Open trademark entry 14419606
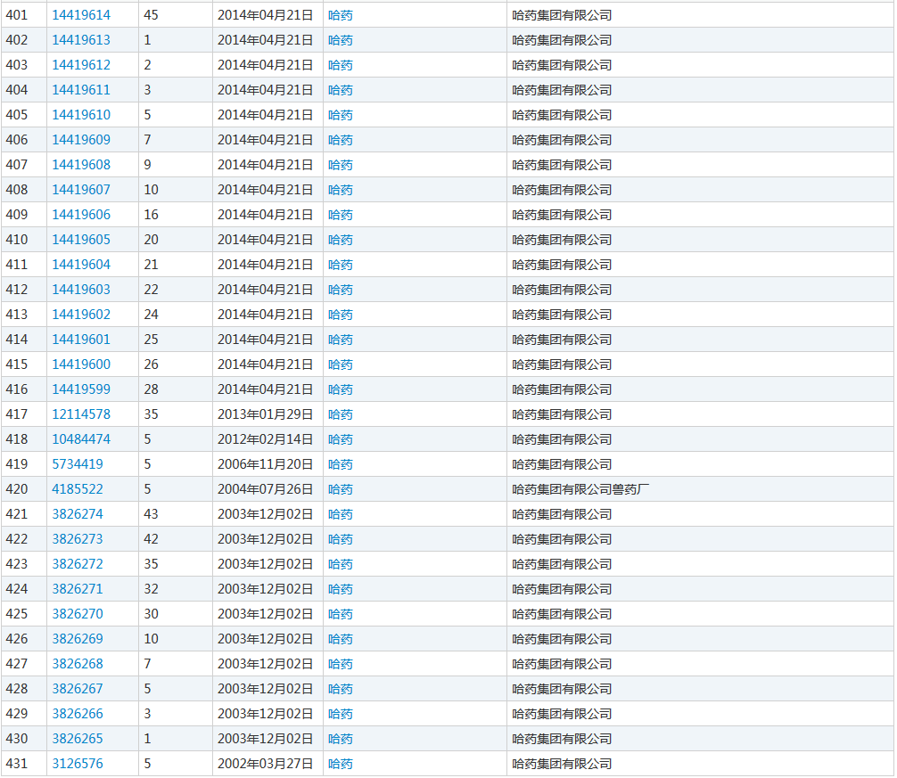This screenshot has height=778, width=897. [81, 215]
